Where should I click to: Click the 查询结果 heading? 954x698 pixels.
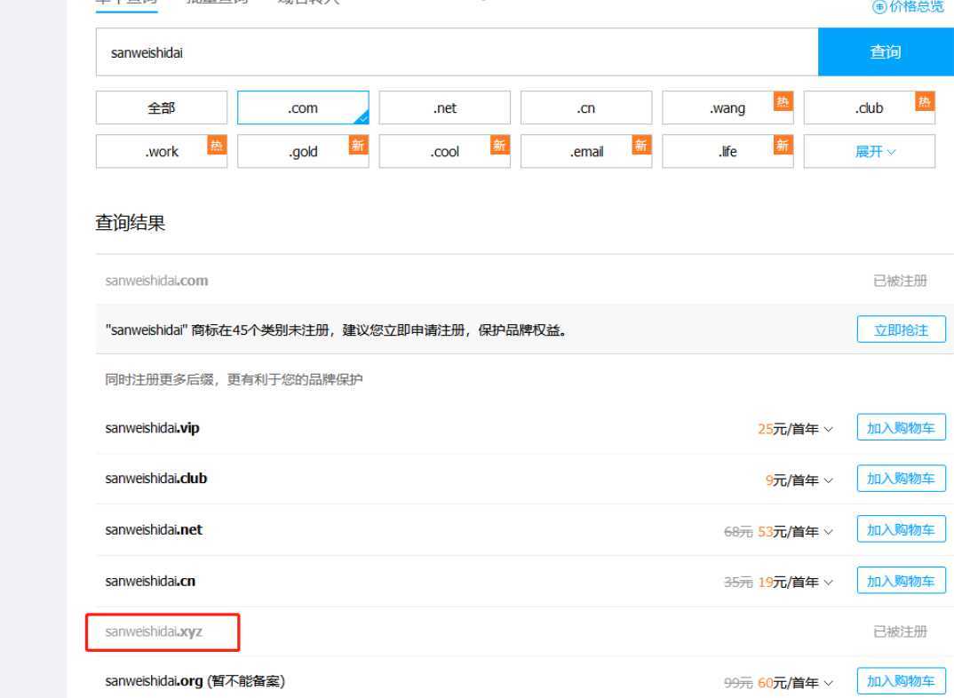131,223
